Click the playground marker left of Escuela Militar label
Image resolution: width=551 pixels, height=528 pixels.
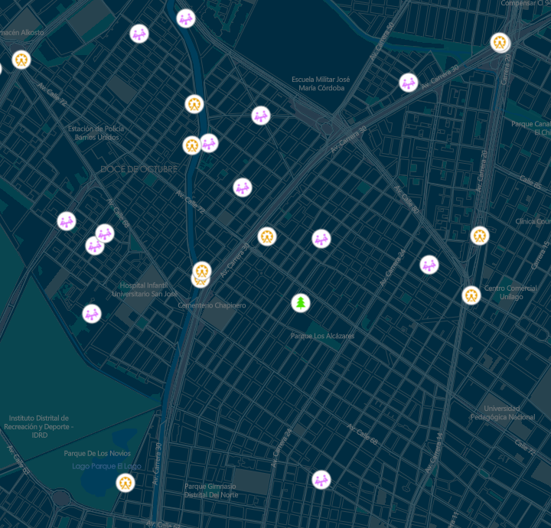pos(261,116)
